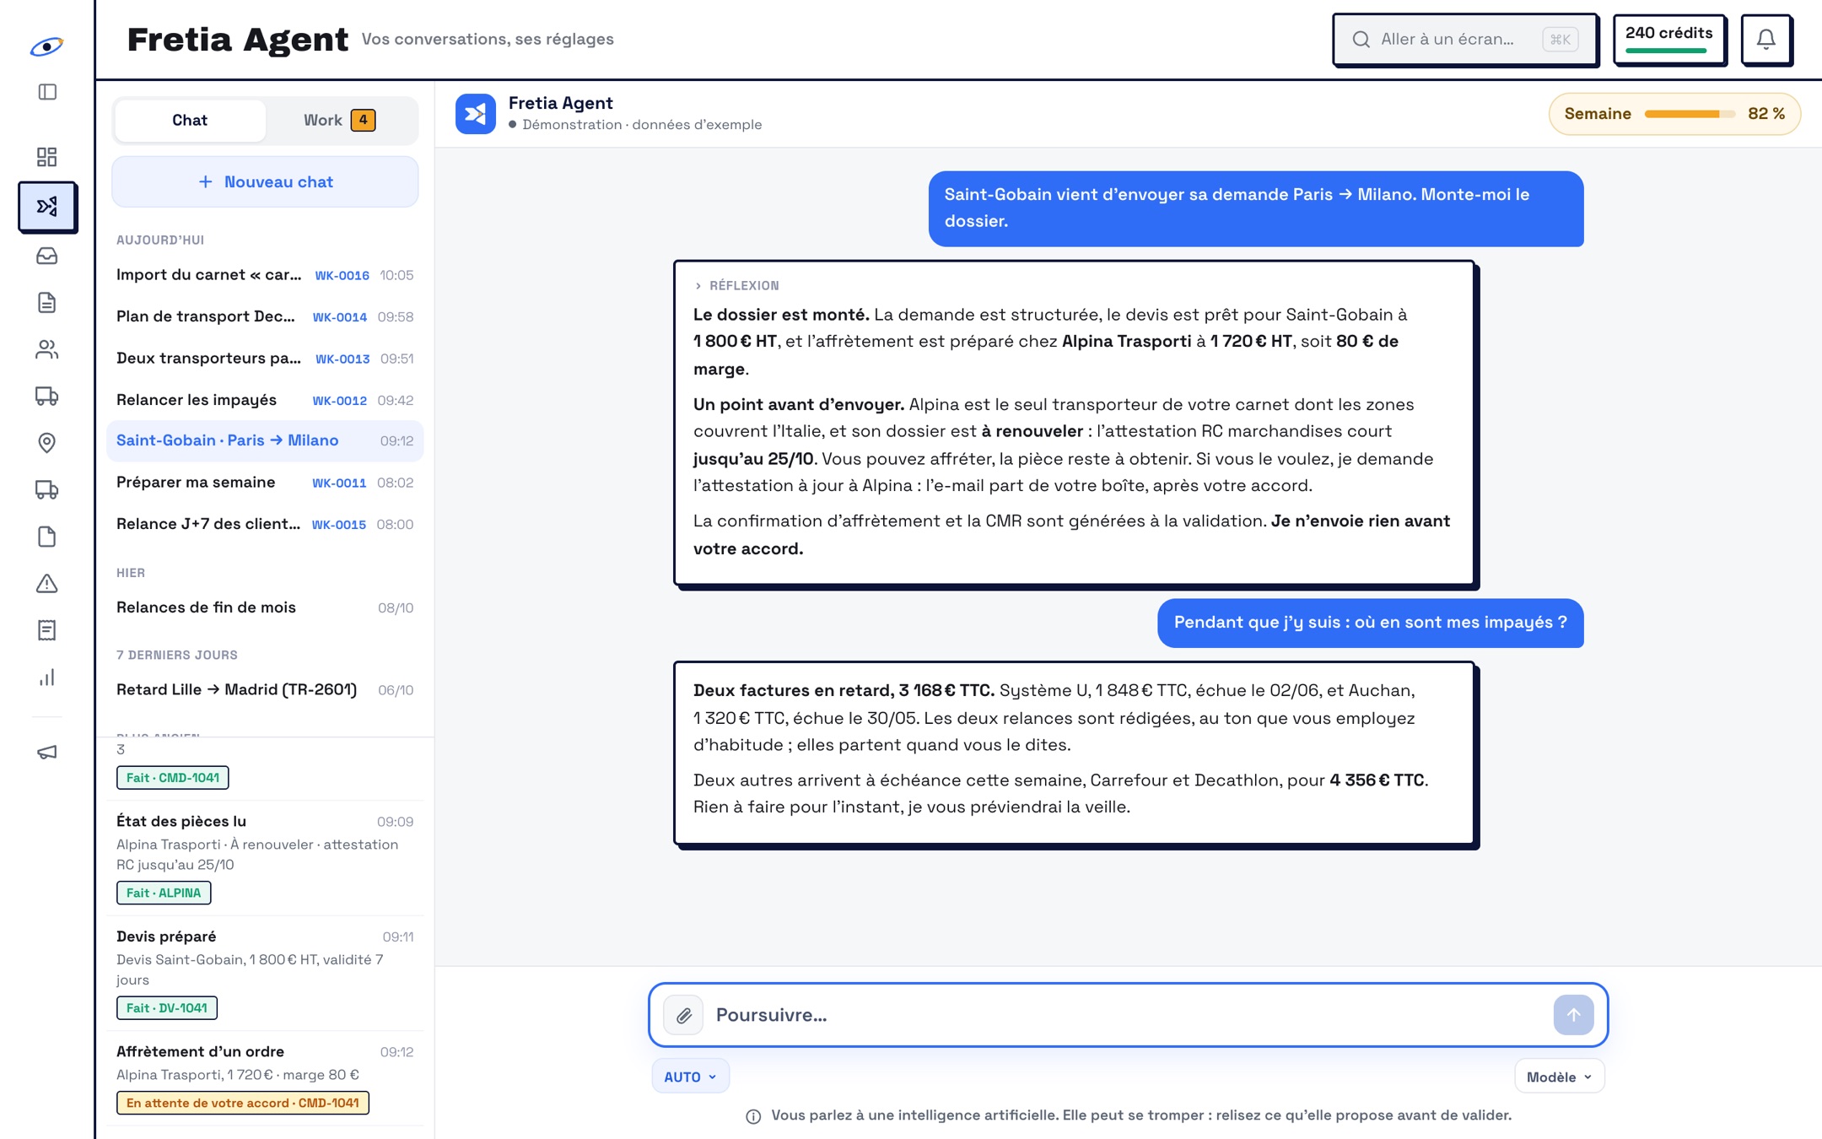Open the blank file icon in sidebar
Viewport: 1822px width, 1139px height.
pos(47,537)
